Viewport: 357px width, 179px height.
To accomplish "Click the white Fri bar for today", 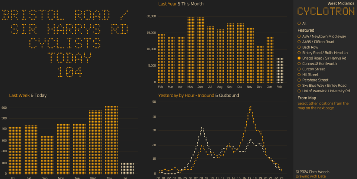I will point(127,168).
